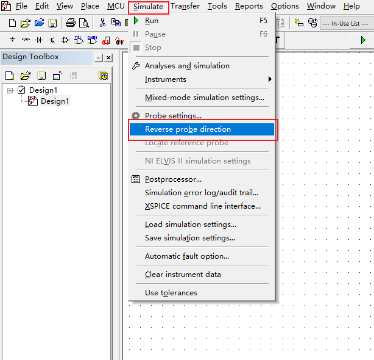Collapse the Design1 project tree node
Viewport: 374px width, 360px height.
pos(10,90)
